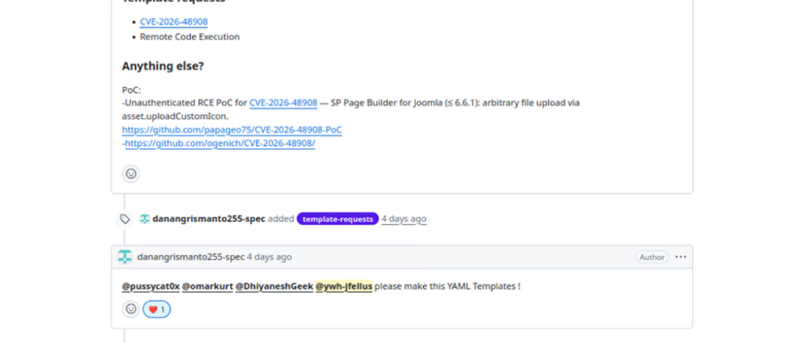Click the 'asset.uploadCustomIcon.' text
808x343 pixels.
click(x=175, y=116)
